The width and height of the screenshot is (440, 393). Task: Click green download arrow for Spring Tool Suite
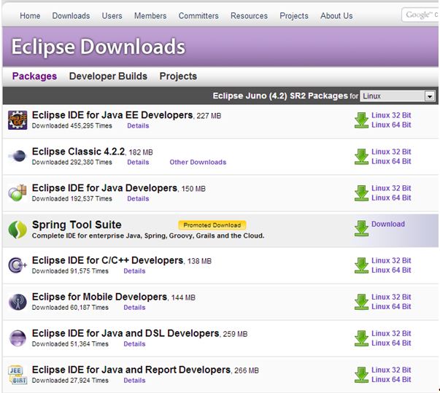coord(361,228)
